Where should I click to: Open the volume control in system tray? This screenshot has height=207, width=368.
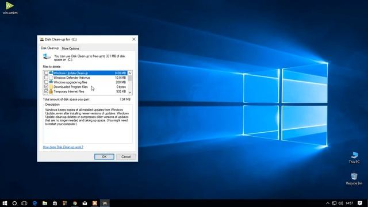341,203
